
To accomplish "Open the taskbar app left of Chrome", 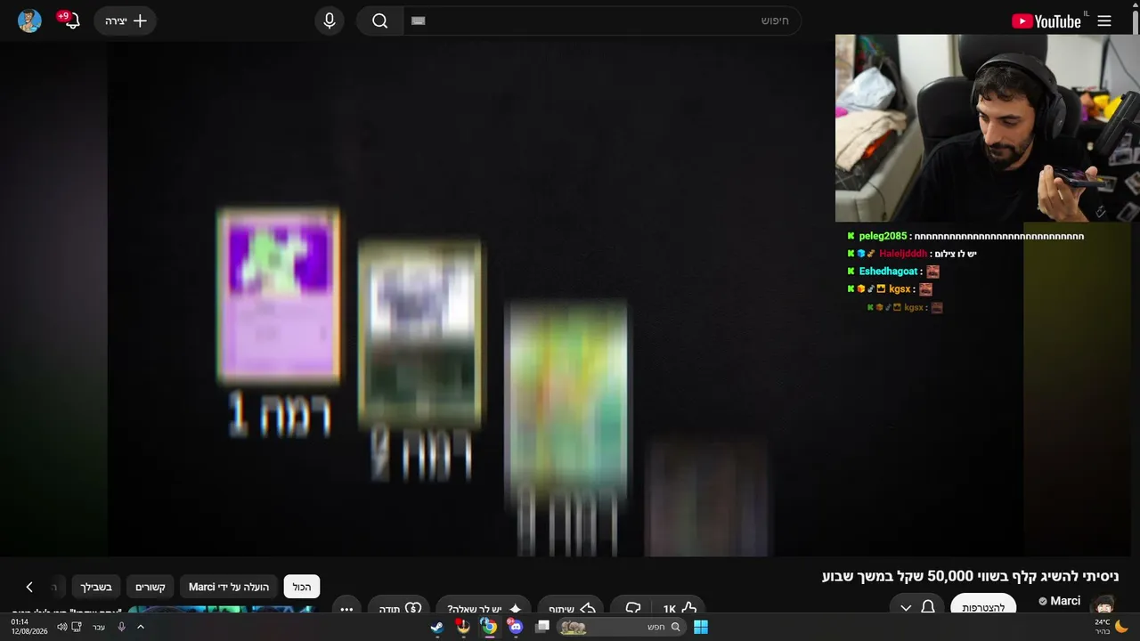I will [462, 627].
